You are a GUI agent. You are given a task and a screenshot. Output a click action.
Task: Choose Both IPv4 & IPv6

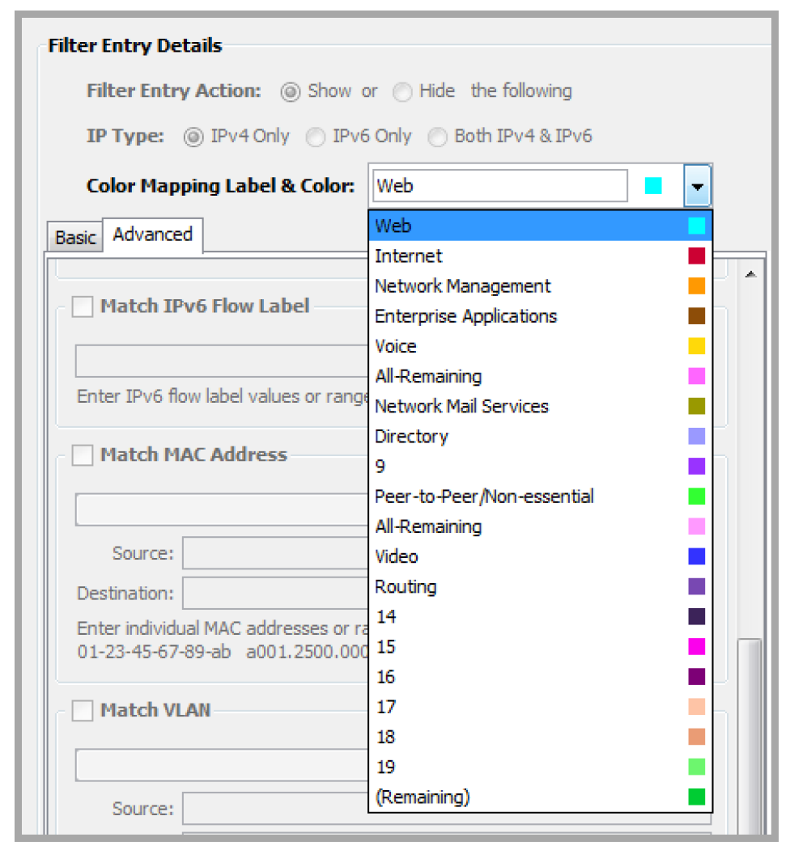(438, 137)
